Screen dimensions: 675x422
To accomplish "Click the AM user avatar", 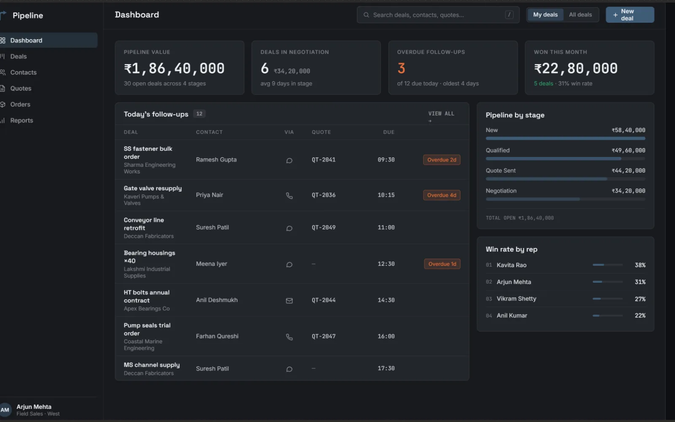I will click(x=5, y=410).
